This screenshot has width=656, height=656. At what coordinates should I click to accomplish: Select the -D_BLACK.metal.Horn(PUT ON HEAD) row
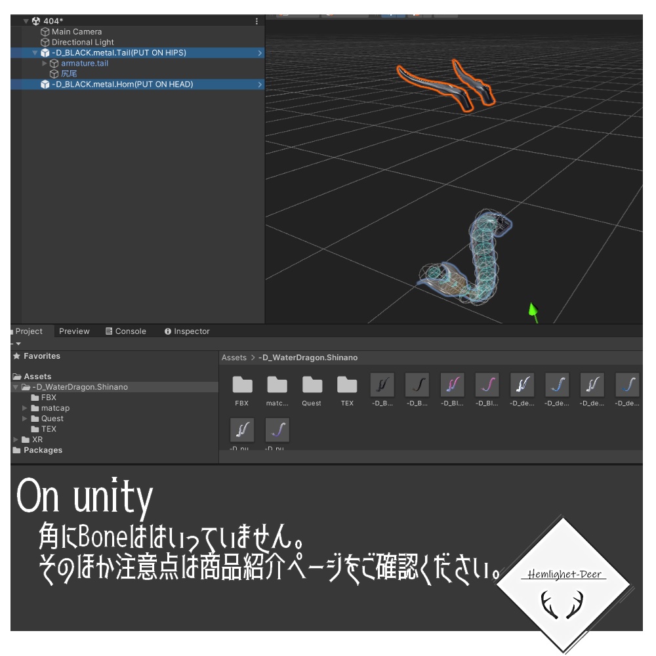click(138, 84)
